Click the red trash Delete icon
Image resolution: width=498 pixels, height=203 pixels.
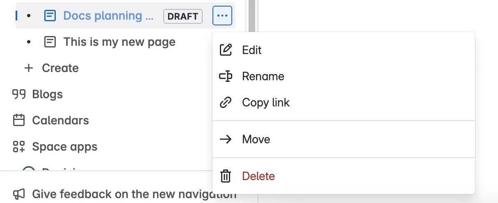click(x=226, y=176)
